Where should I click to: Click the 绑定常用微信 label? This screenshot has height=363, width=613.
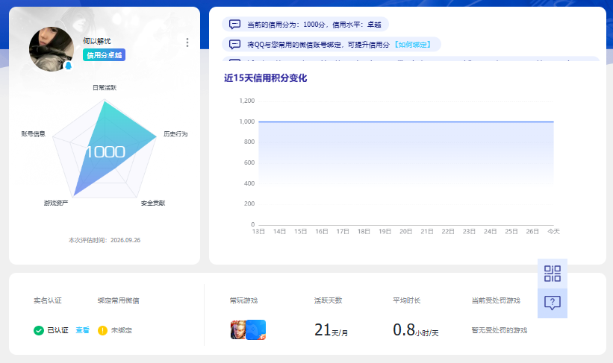119,300
